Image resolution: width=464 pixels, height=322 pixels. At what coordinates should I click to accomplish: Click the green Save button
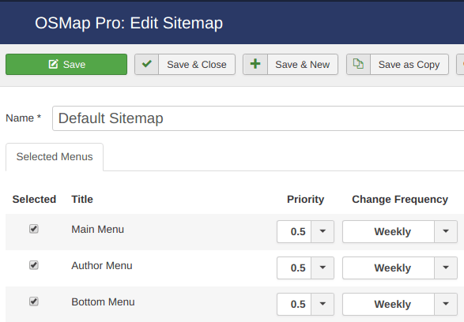click(66, 65)
